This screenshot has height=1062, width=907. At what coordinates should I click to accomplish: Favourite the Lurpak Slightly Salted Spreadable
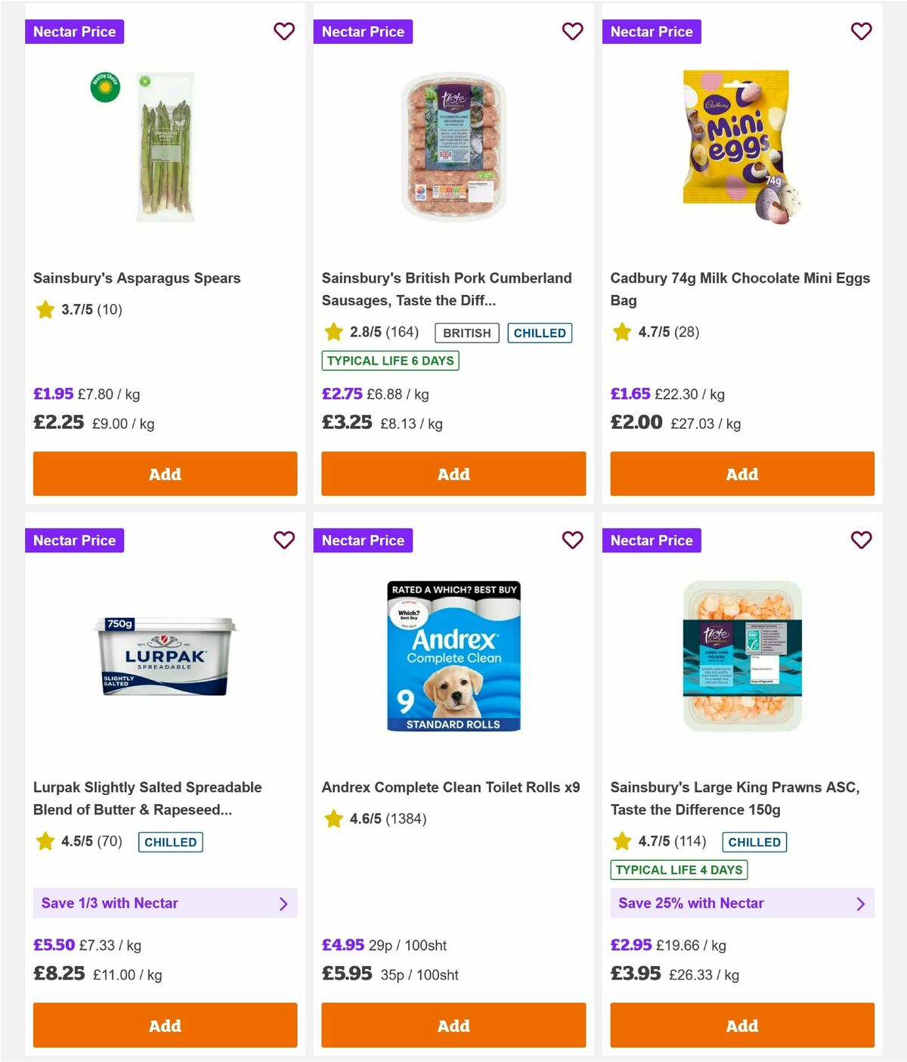(284, 540)
